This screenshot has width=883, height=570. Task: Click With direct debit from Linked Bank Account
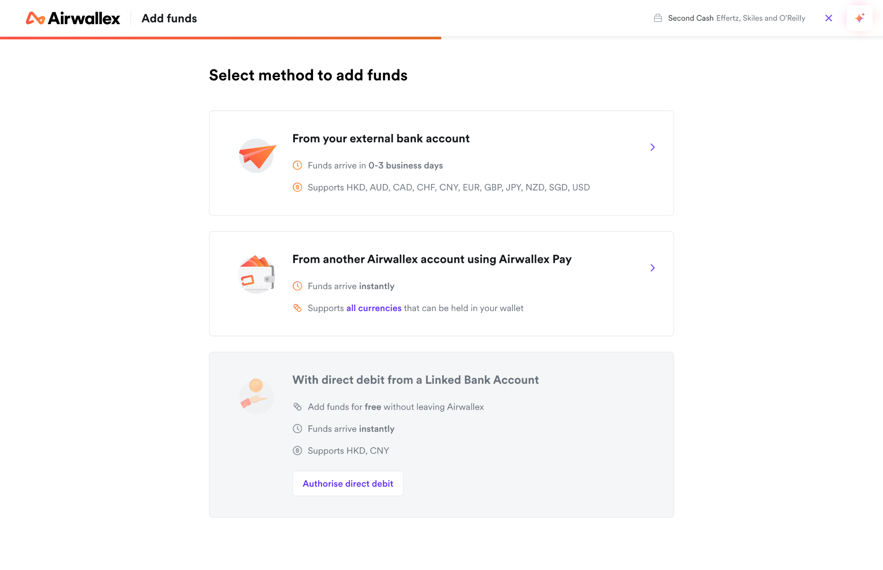[x=416, y=380]
